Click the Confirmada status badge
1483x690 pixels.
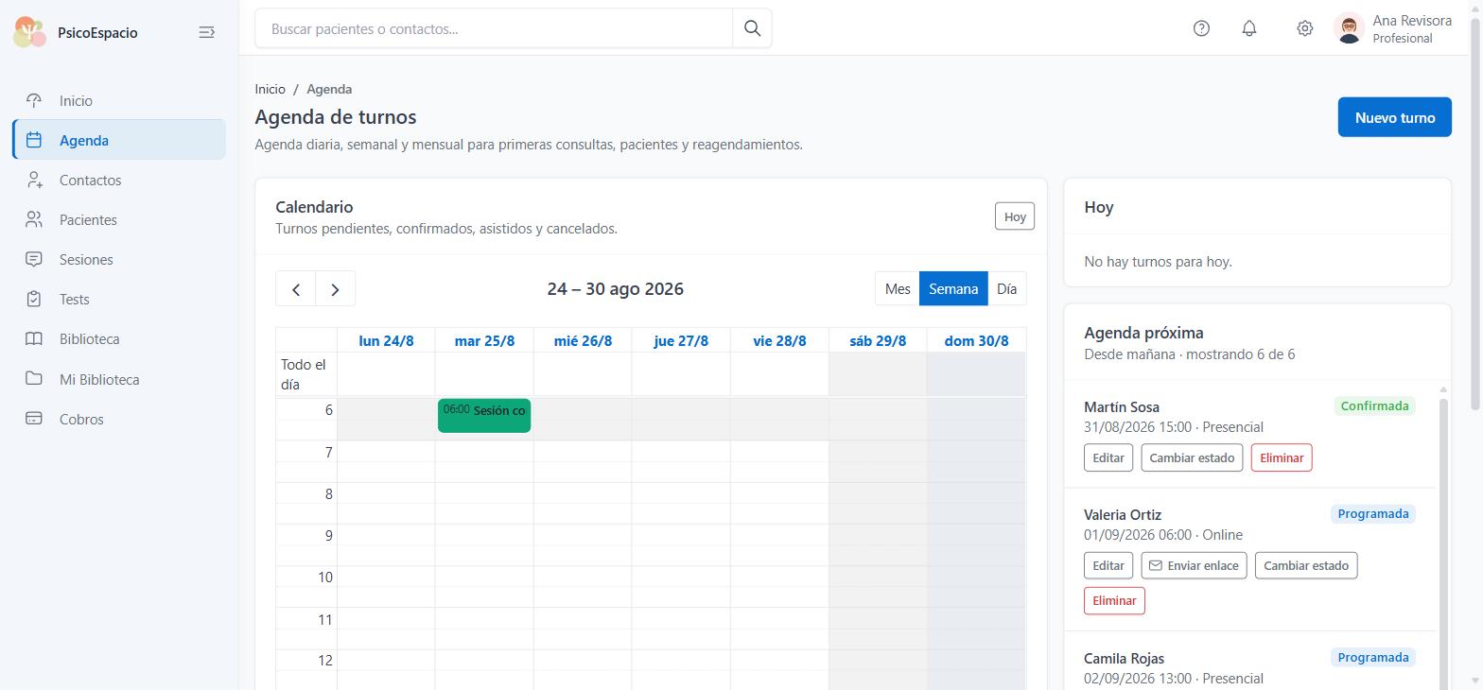tap(1374, 405)
